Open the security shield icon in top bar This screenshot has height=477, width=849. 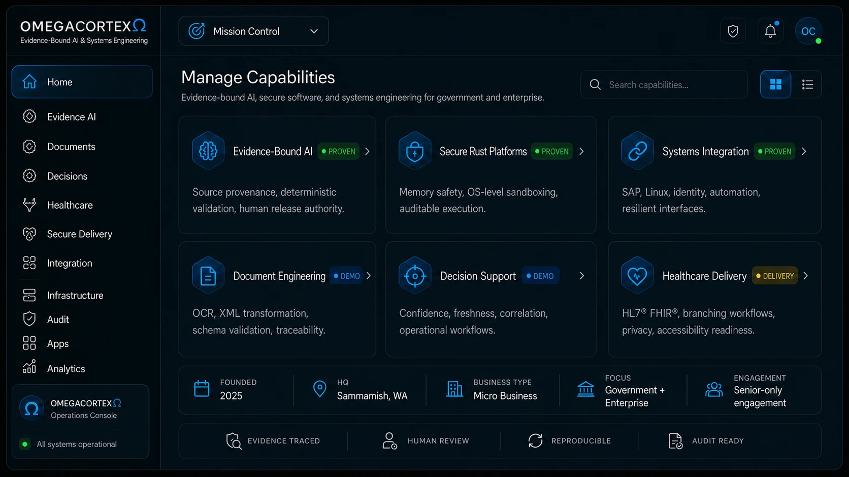733,31
